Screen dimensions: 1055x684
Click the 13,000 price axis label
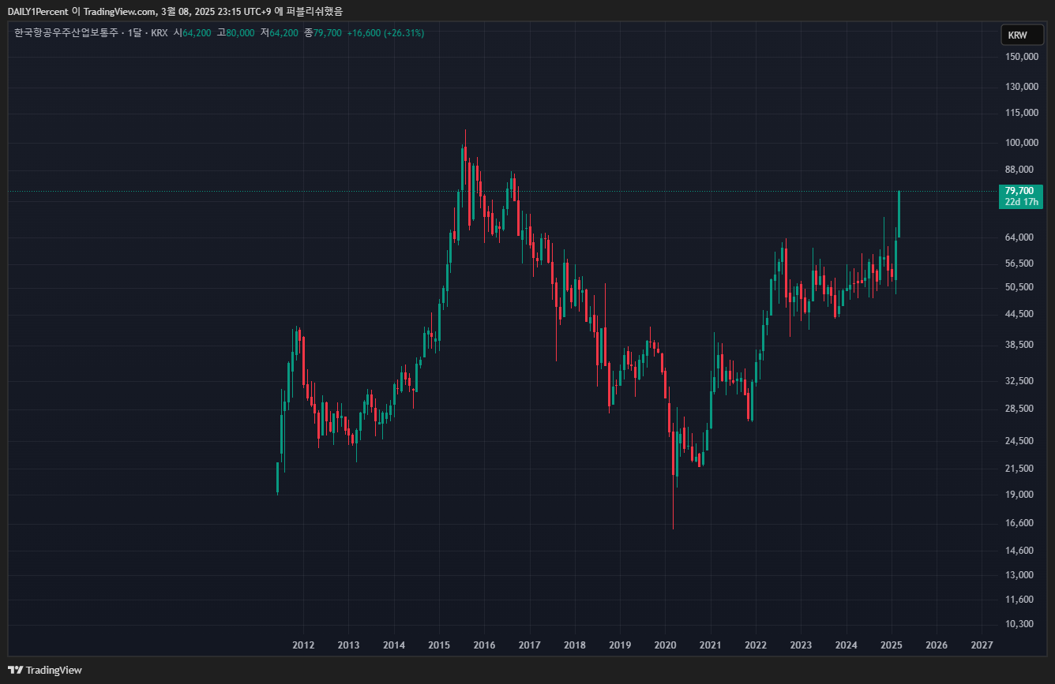[x=1018, y=575]
